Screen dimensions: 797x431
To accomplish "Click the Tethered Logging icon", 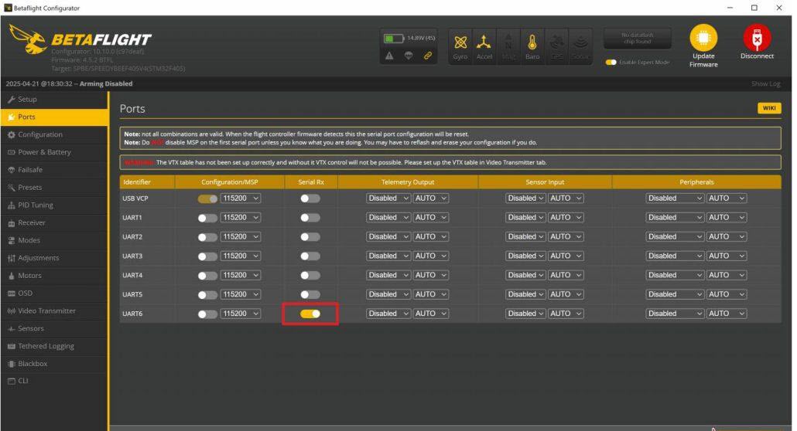I will 11,346.
